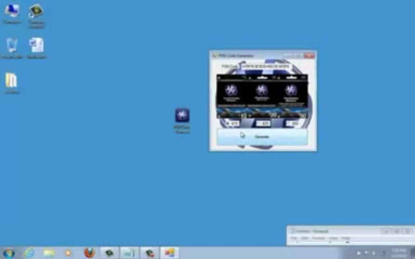The image size is (415, 259).
Task: Open Windows Explorer folder in taskbar
Action: click(x=49, y=253)
